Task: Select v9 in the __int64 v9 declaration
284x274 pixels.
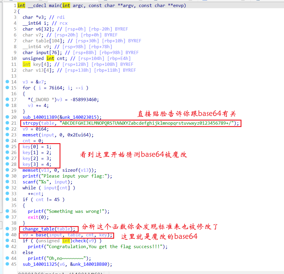Action: coord(46,47)
